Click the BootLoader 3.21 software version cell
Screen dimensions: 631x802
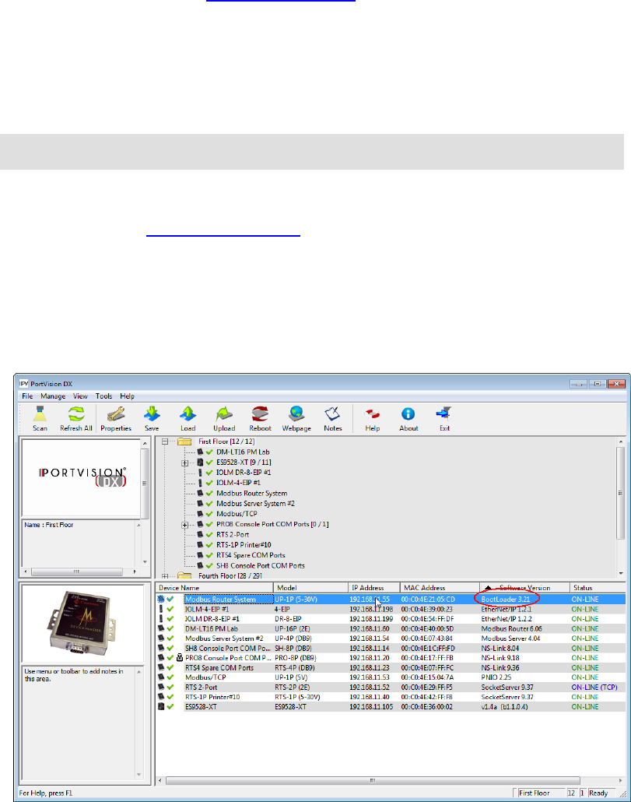pyautogui.click(x=505, y=599)
